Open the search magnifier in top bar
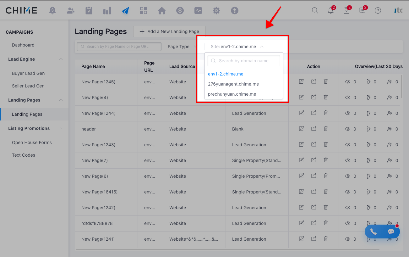This screenshot has width=409, height=257. [x=315, y=10]
